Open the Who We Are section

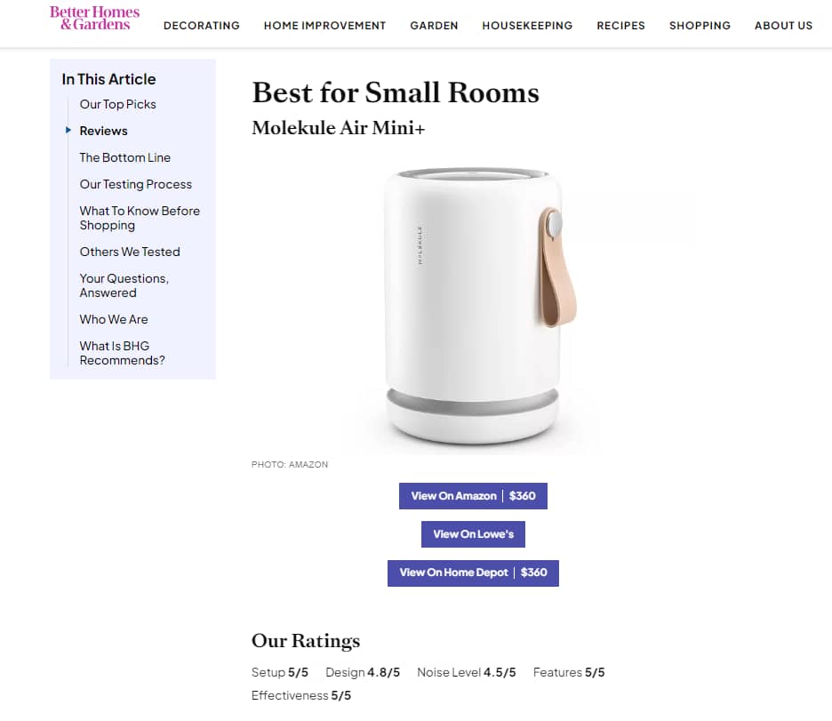coord(114,319)
